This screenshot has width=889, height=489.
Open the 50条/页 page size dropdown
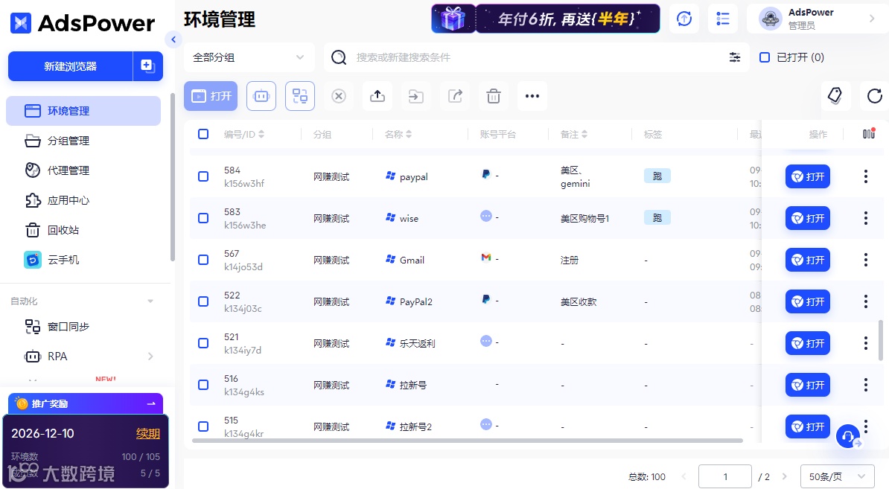(x=838, y=476)
